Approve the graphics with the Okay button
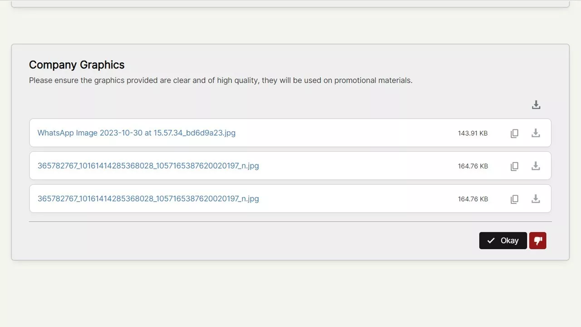Viewport: 581px width, 327px height. click(x=503, y=241)
